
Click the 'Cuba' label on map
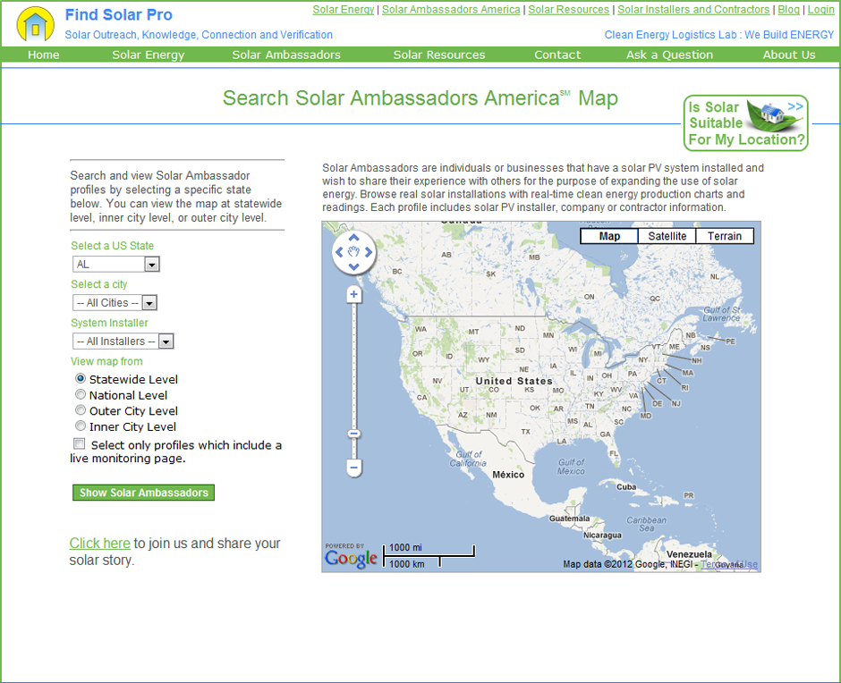click(626, 487)
